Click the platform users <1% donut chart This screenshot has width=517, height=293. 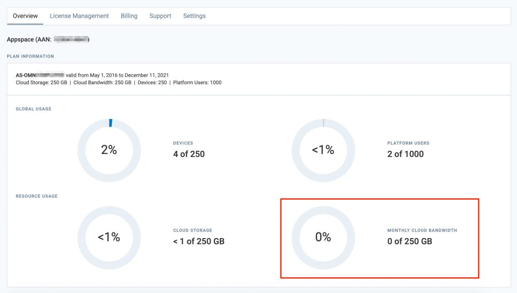(x=323, y=150)
